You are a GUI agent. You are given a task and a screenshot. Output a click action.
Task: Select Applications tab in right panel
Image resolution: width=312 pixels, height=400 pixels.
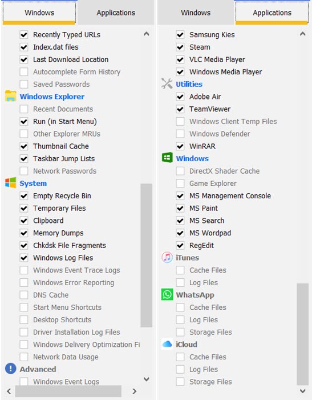[272, 13]
